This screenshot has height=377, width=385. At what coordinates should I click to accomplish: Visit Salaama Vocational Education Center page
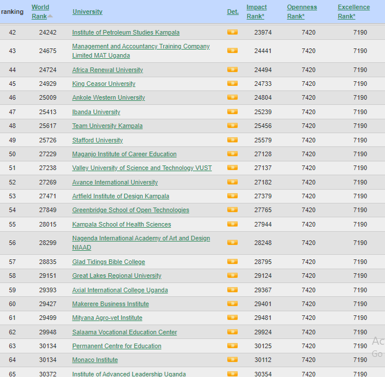coord(124,332)
